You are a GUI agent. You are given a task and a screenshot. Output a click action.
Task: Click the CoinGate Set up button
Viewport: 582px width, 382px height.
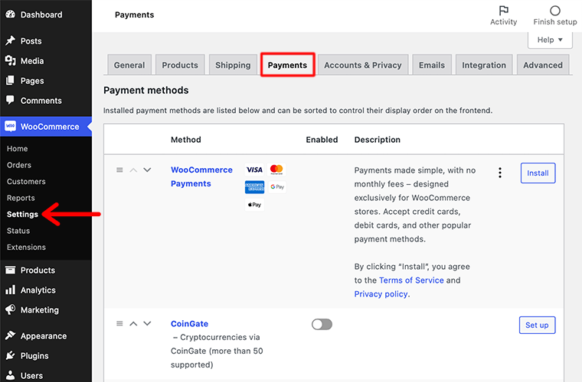(x=537, y=325)
